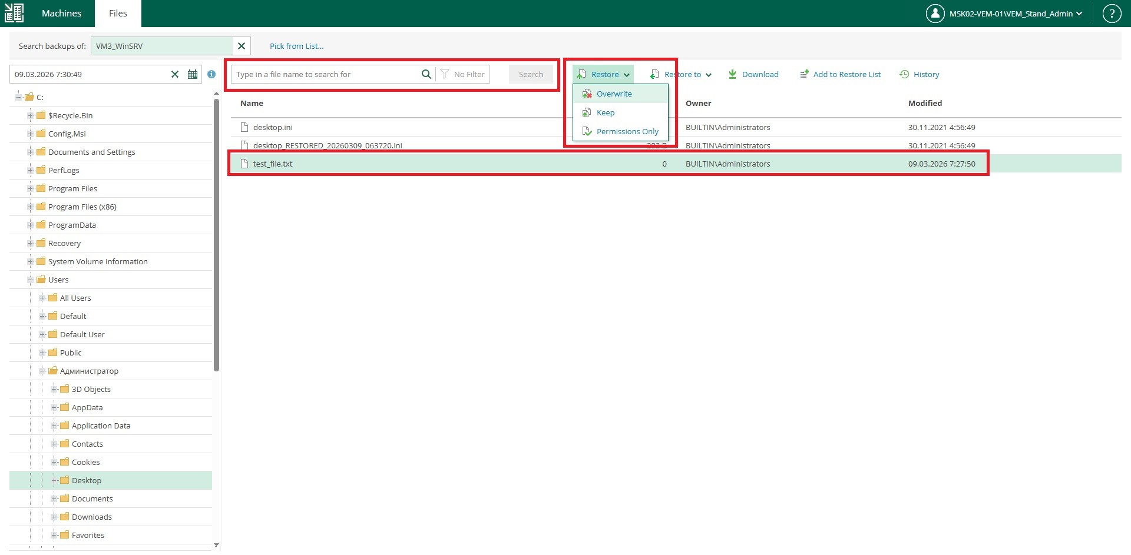Click the Add to Restore List icon
Viewport: 1131px width, 555px height.
804,74
